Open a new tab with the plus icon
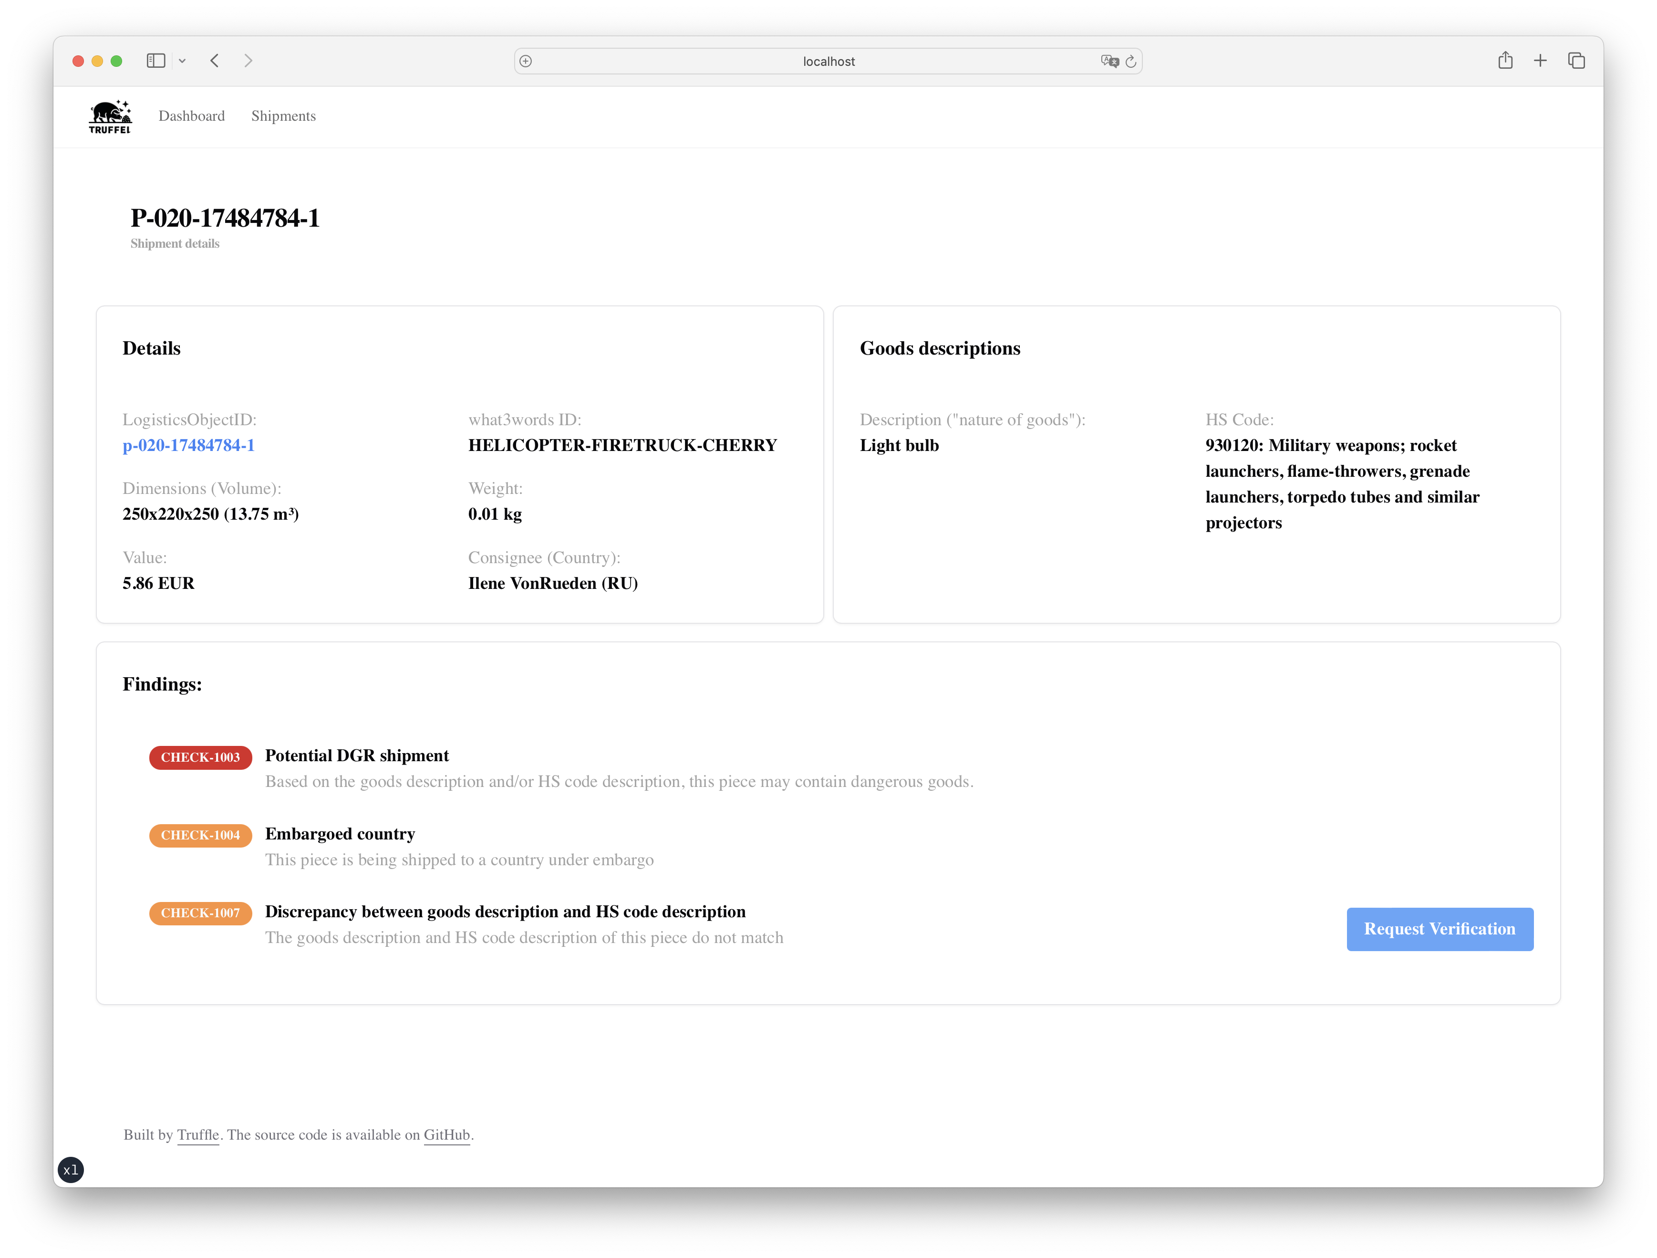This screenshot has height=1258, width=1657. click(x=1540, y=61)
